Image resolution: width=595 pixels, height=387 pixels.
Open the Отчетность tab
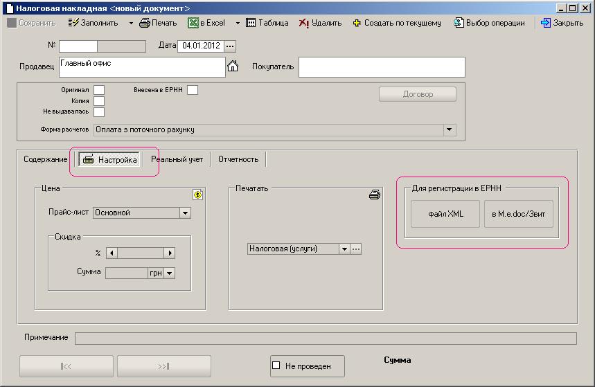tap(238, 159)
